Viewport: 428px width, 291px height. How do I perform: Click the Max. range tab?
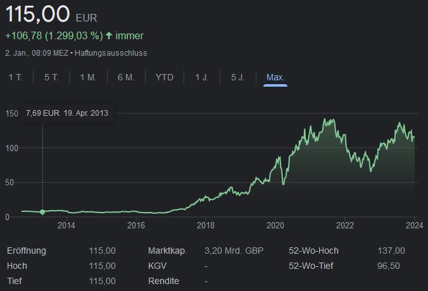coord(275,77)
